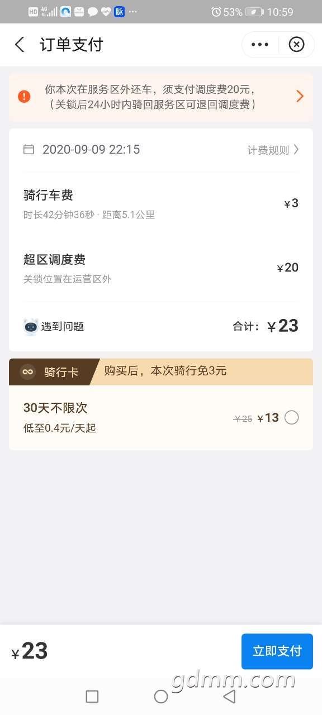The width and height of the screenshot is (322, 715).
Task: Tap the orange warning exclamation icon
Action: pos(24,97)
